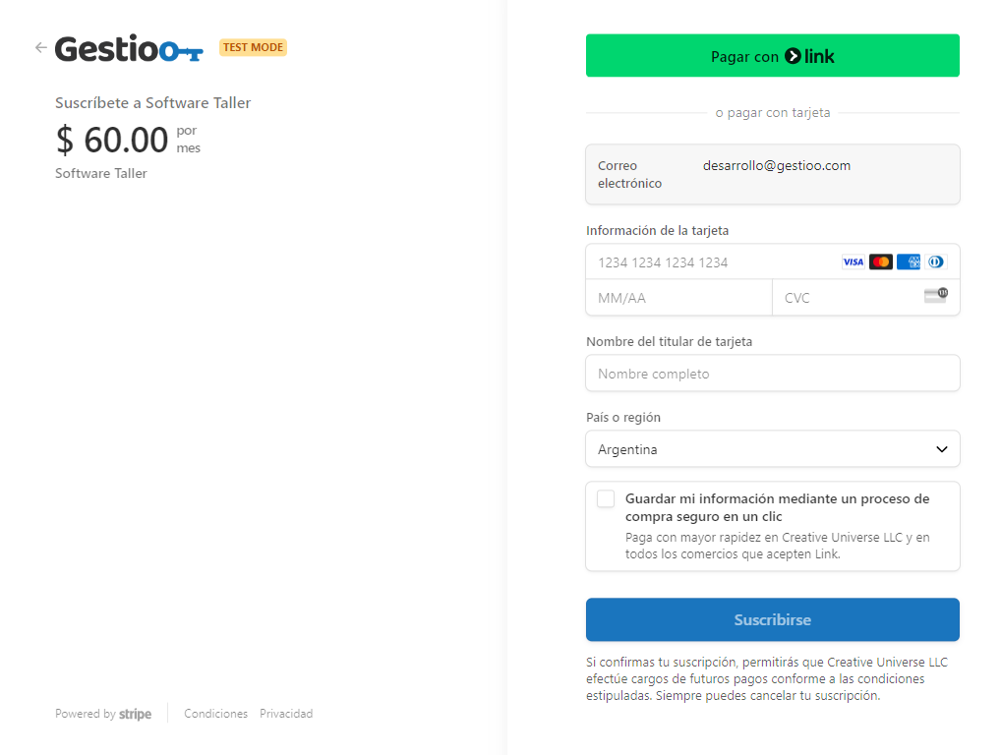Click the Nombre completo input field

tap(773, 374)
